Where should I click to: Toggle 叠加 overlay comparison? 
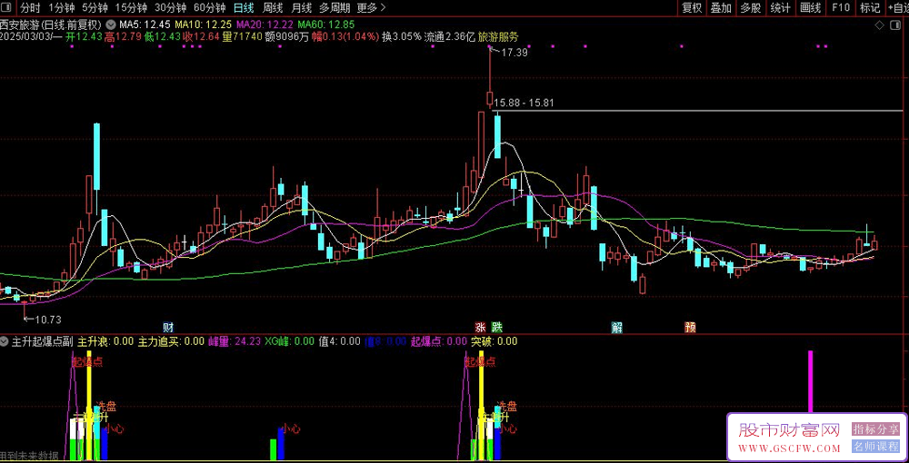721,8
